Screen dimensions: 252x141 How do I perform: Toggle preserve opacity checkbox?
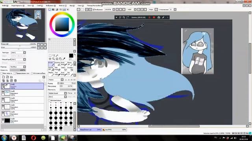pos(2,73)
